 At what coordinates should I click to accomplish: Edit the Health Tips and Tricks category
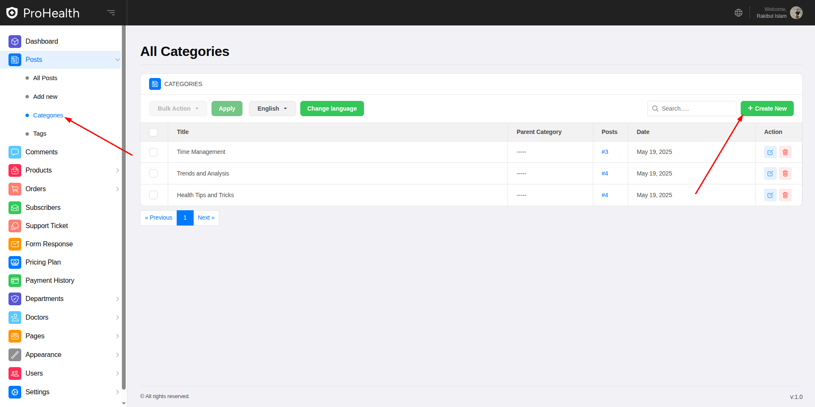770,195
